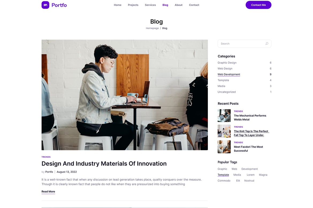
Task: Open the Uncategorized category
Action: [227, 92]
